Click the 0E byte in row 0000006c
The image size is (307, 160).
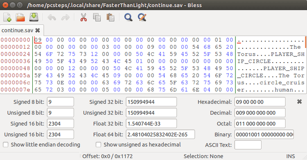click(61, 83)
